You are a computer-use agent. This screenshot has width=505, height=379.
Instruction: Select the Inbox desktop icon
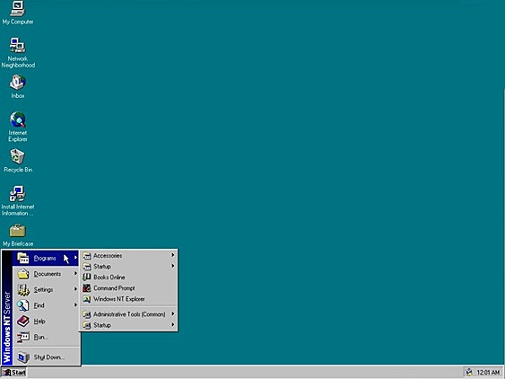pos(18,86)
